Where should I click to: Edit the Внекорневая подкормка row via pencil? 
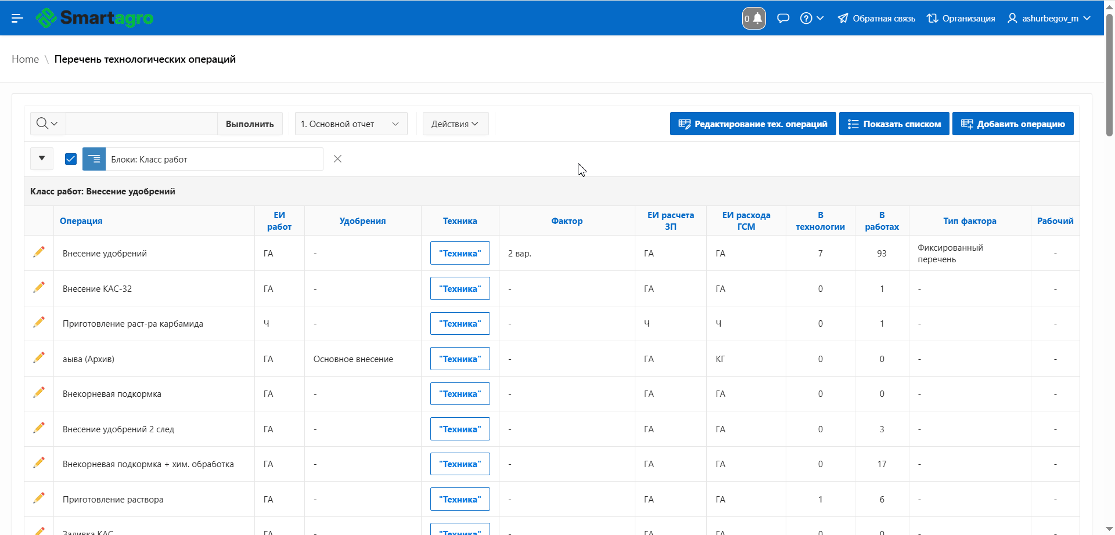[39, 393]
